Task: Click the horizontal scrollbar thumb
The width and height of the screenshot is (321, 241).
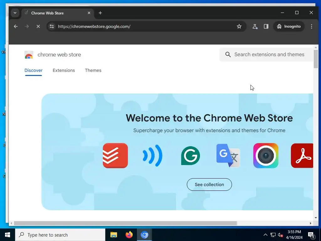Action: click(x=125, y=223)
